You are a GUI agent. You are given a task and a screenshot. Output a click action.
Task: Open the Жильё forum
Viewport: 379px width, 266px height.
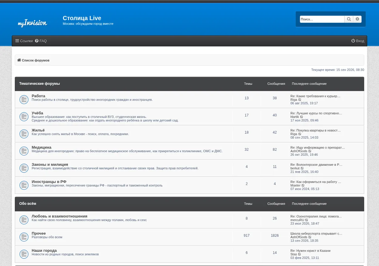[38, 130]
